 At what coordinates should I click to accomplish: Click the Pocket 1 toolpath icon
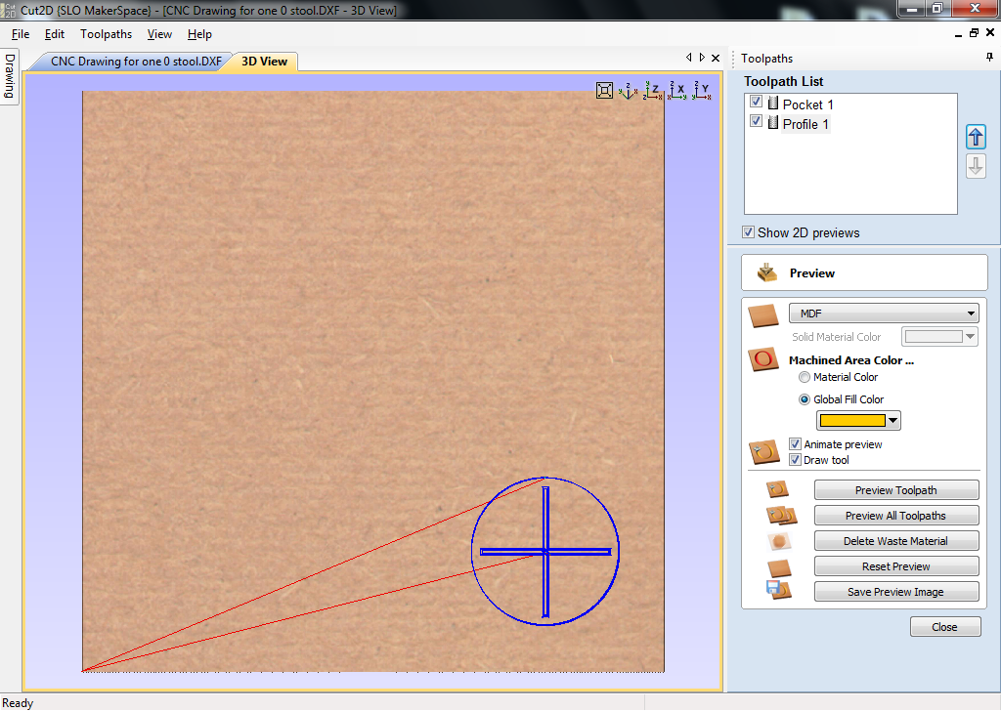click(x=773, y=104)
